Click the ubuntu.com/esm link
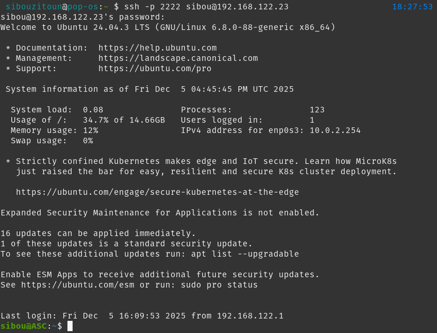 (78, 285)
